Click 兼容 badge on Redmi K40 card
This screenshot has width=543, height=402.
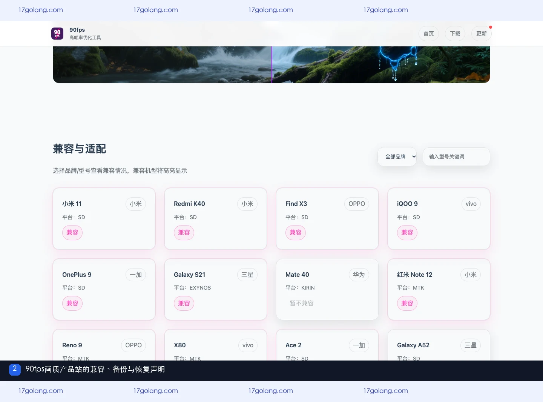point(184,233)
